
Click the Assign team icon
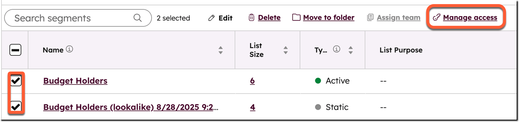(370, 17)
